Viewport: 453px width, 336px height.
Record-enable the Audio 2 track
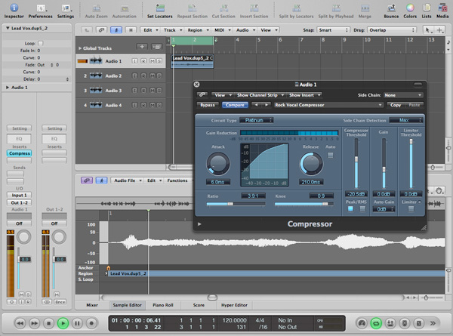[x=143, y=76]
